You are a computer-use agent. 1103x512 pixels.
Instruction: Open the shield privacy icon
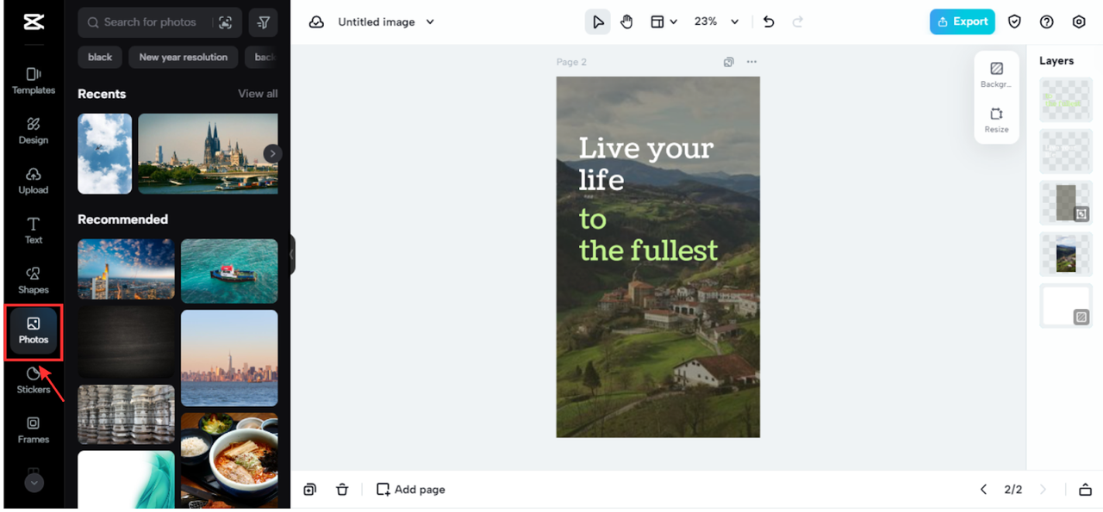pyautogui.click(x=1014, y=22)
